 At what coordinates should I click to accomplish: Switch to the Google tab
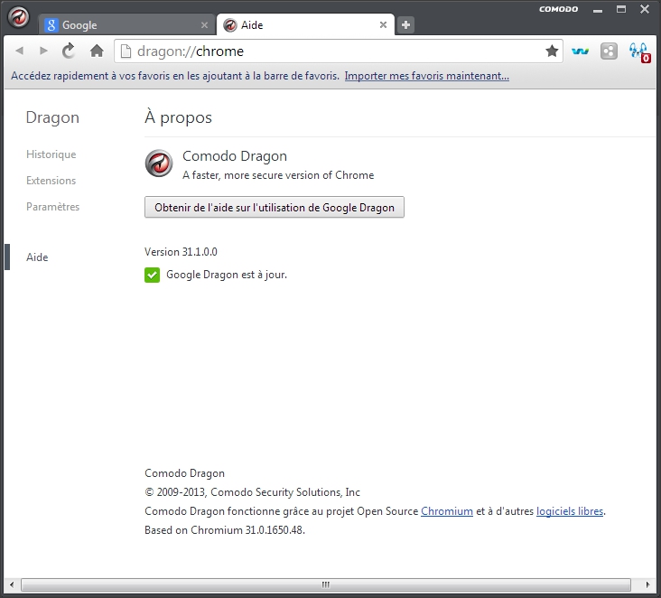coord(126,25)
